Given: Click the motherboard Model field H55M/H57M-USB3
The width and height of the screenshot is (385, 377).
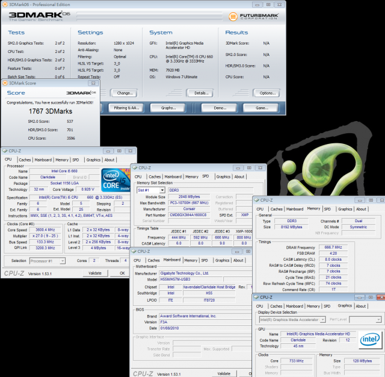Looking at the screenshot, I should point(191,279).
